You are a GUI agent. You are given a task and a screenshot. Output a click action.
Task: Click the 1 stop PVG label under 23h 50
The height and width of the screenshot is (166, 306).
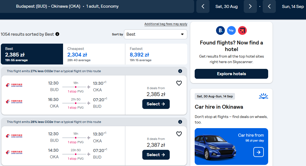pos(76,159)
